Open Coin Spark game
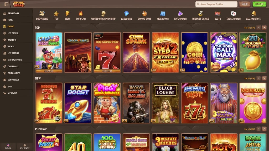269x151 pixels. [x=136, y=52]
